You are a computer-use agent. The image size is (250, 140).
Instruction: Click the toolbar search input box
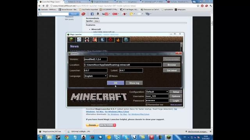(54, 14)
